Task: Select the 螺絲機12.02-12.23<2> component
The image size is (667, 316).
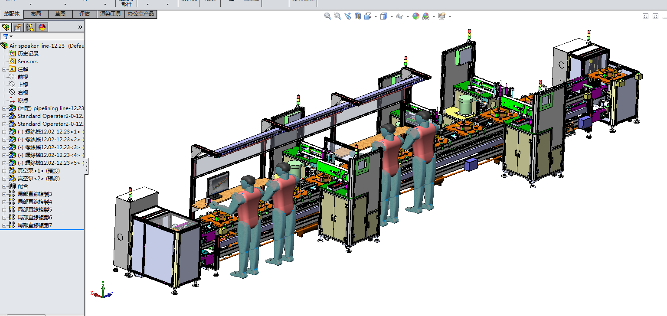Action: pos(51,139)
